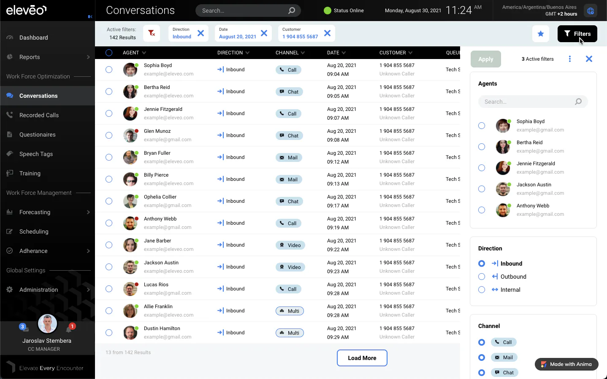Click the eleveo logo
This screenshot has width=607, height=379.
[26, 10]
